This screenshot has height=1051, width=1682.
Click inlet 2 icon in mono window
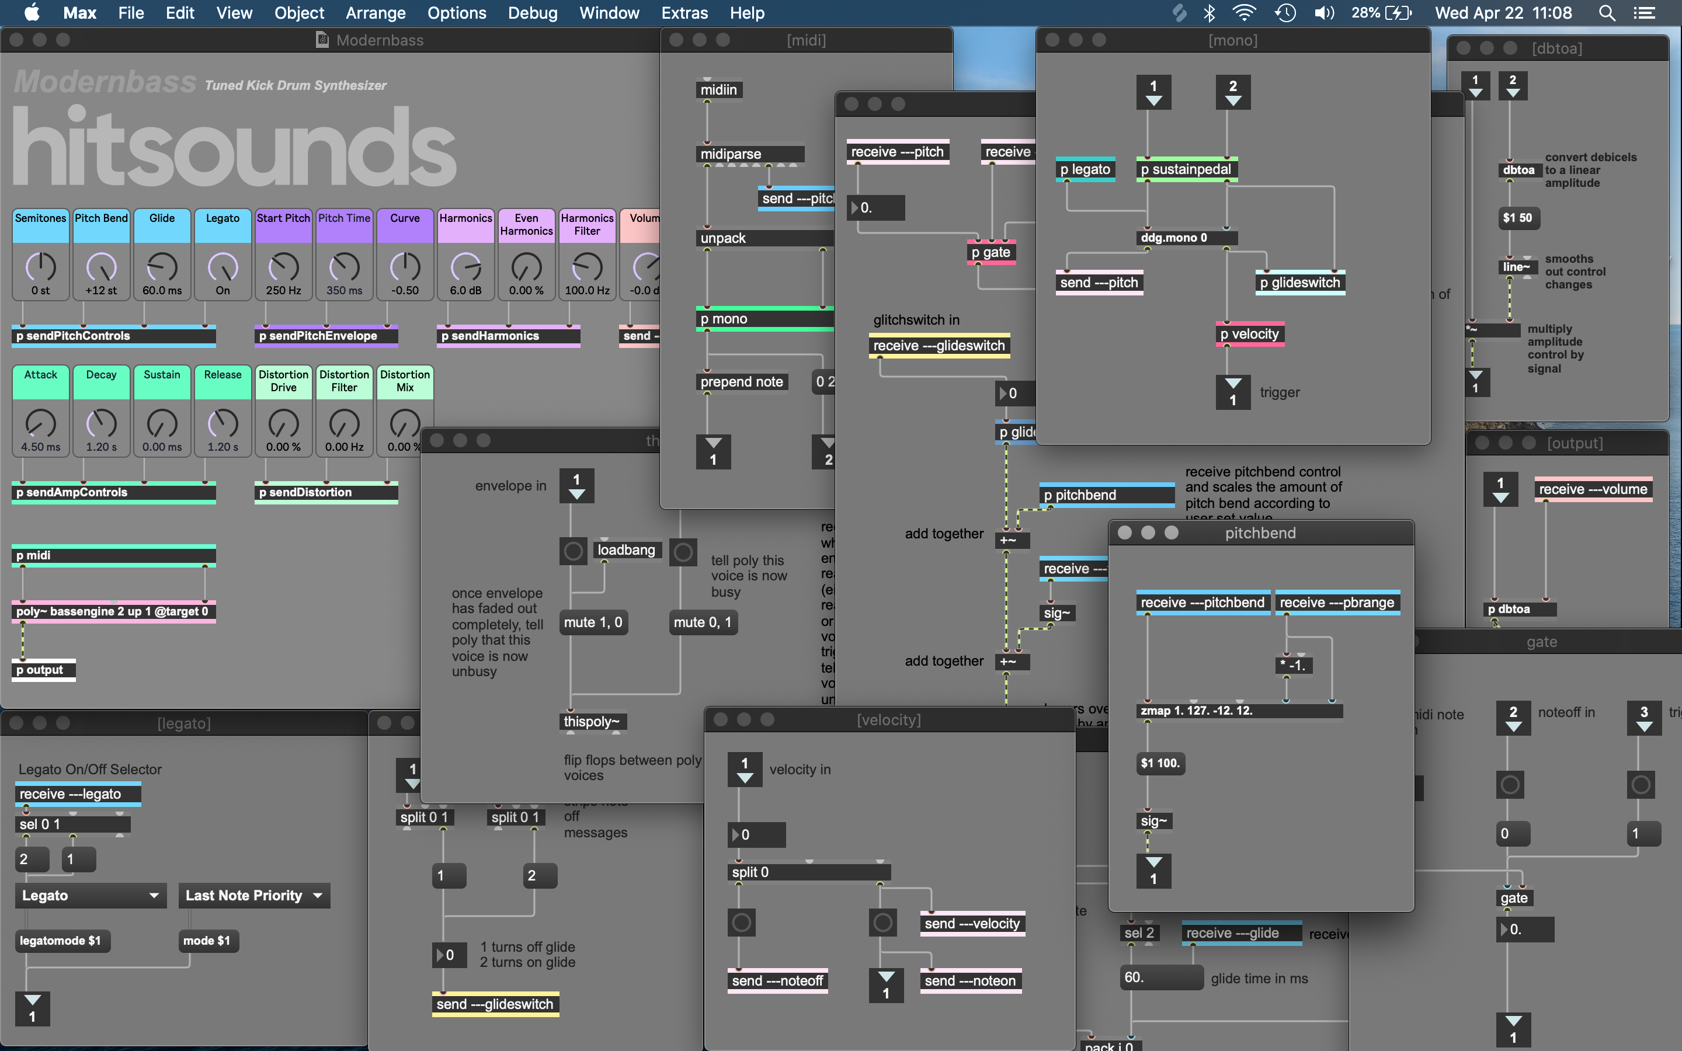[x=1232, y=92]
